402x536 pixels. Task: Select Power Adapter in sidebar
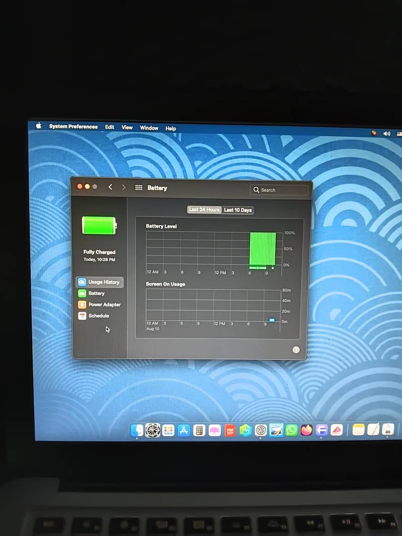click(x=100, y=305)
